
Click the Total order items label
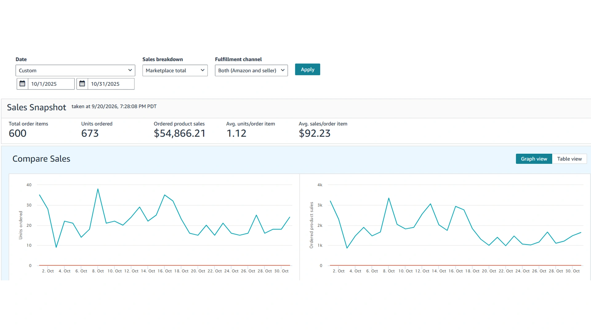(x=28, y=124)
